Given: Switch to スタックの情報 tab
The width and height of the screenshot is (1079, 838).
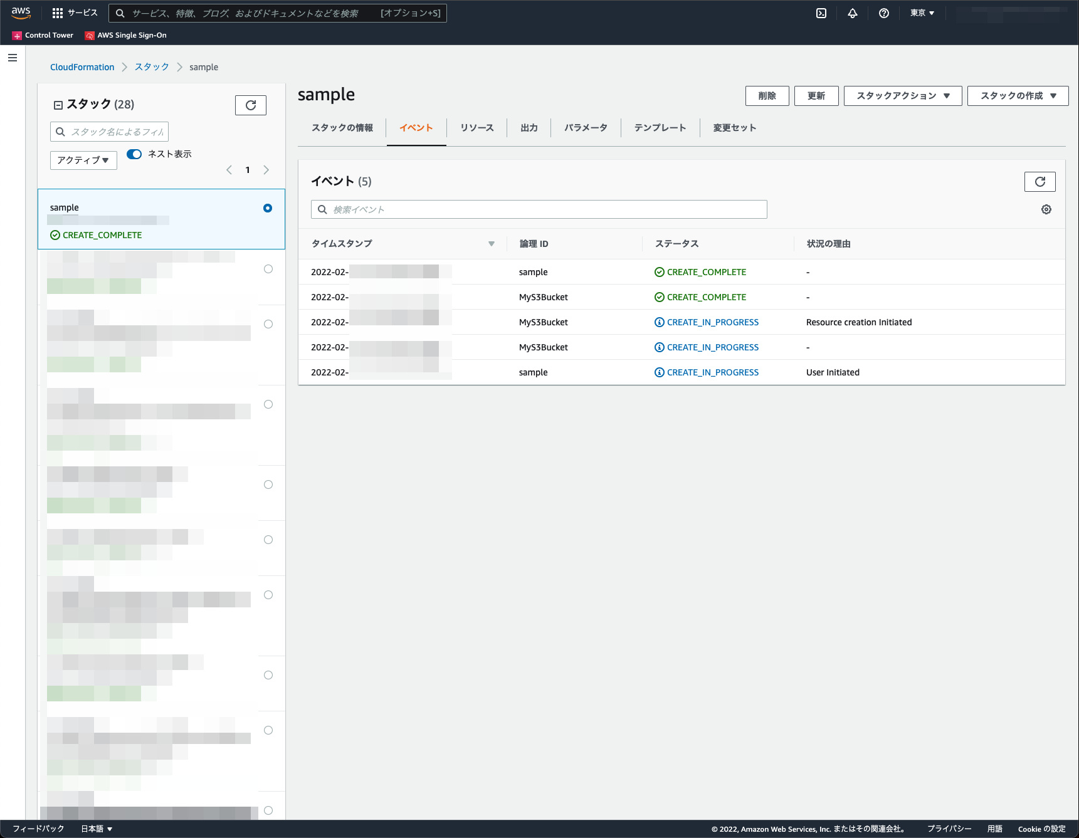Looking at the screenshot, I should (x=342, y=128).
